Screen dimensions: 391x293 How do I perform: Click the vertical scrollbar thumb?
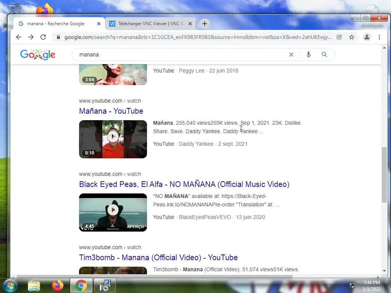pos(384,175)
